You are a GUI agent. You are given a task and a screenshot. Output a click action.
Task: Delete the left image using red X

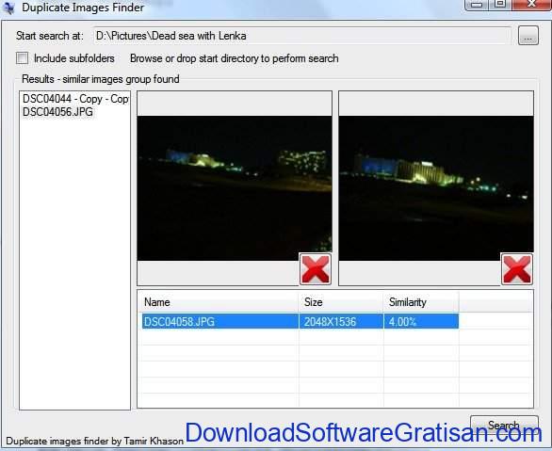click(316, 269)
